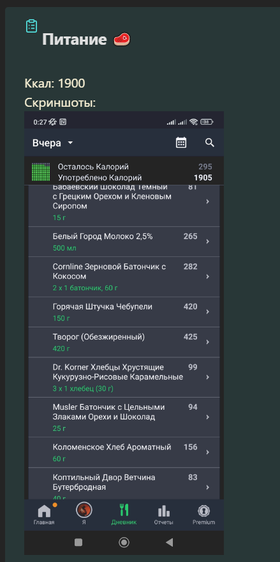Image resolution: width=280 pixels, height=562 pixels.
Task: Select the Дневник fork and knife tab
Action: coord(124,510)
